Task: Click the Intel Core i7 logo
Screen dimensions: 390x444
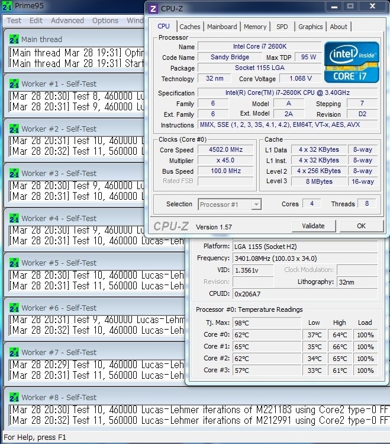Action: tap(352, 62)
